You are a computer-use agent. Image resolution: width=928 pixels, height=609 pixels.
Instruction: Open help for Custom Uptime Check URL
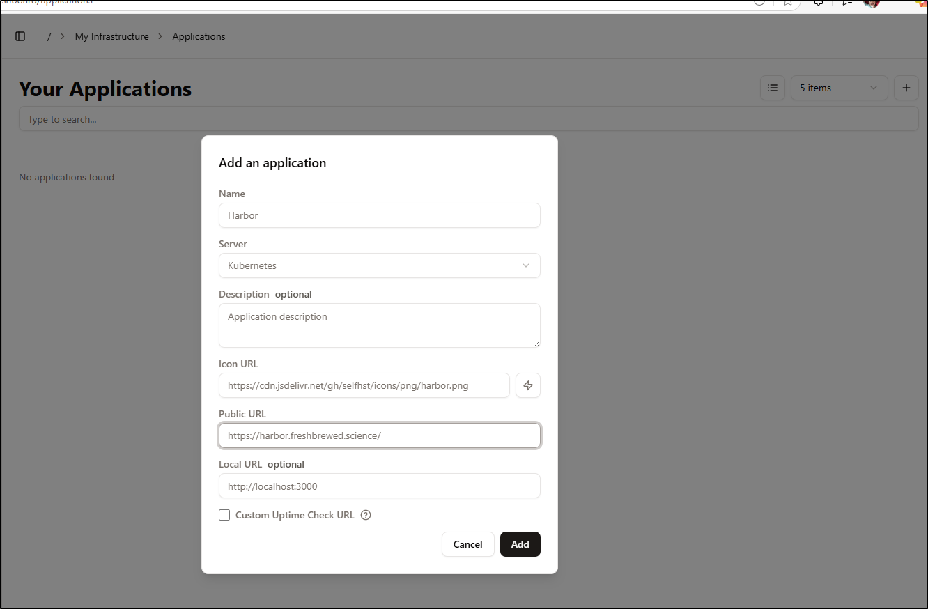click(x=366, y=515)
